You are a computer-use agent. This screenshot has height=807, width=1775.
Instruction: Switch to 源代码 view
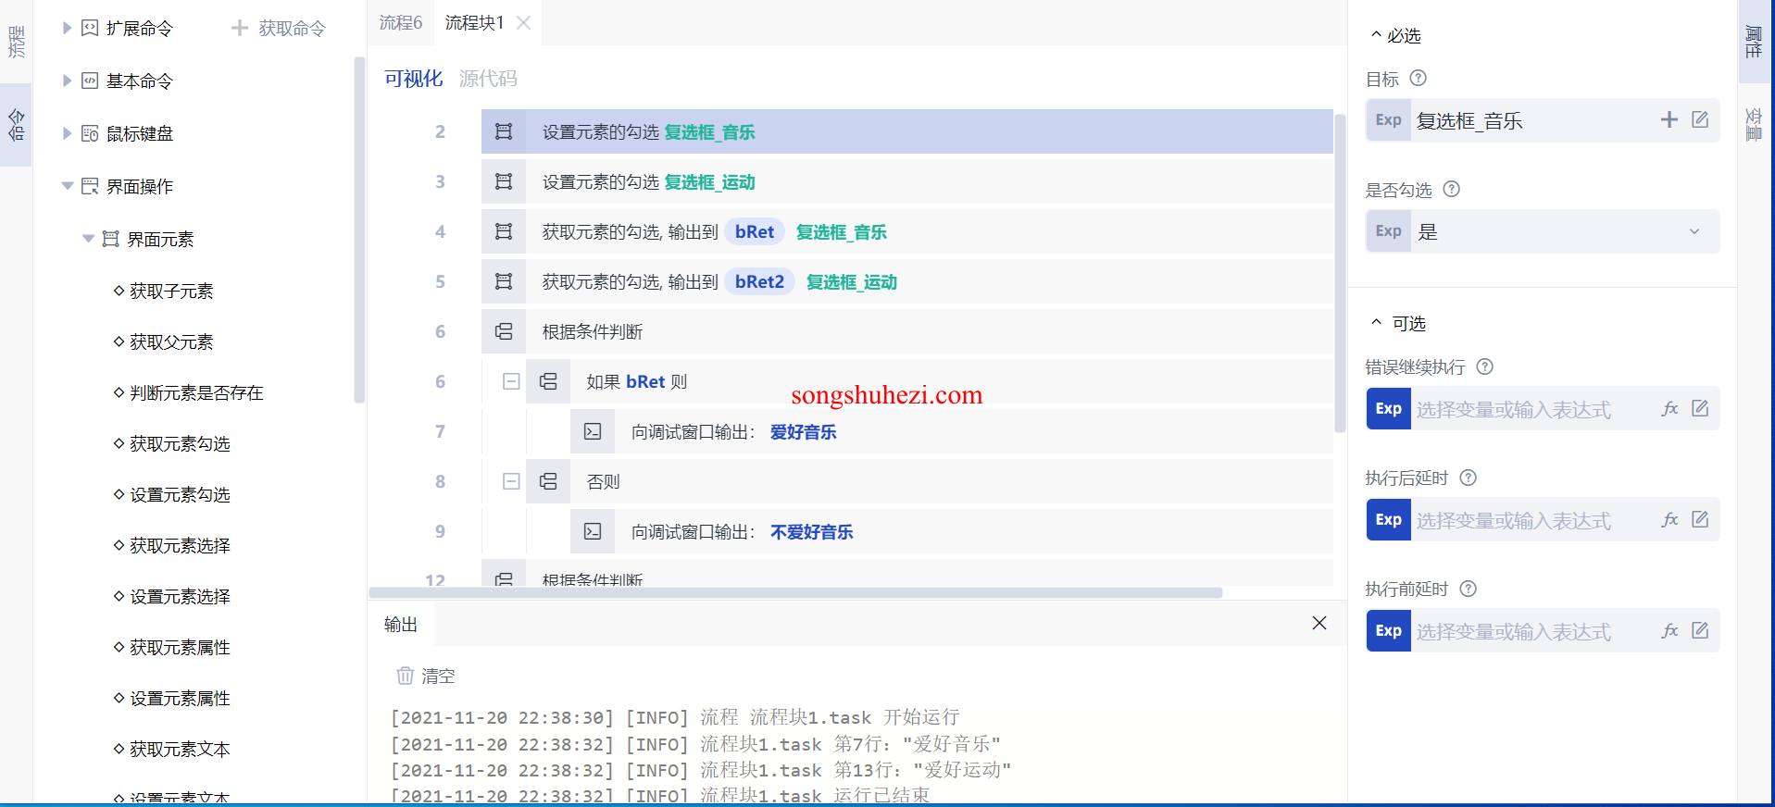pyautogui.click(x=488, y=79)
